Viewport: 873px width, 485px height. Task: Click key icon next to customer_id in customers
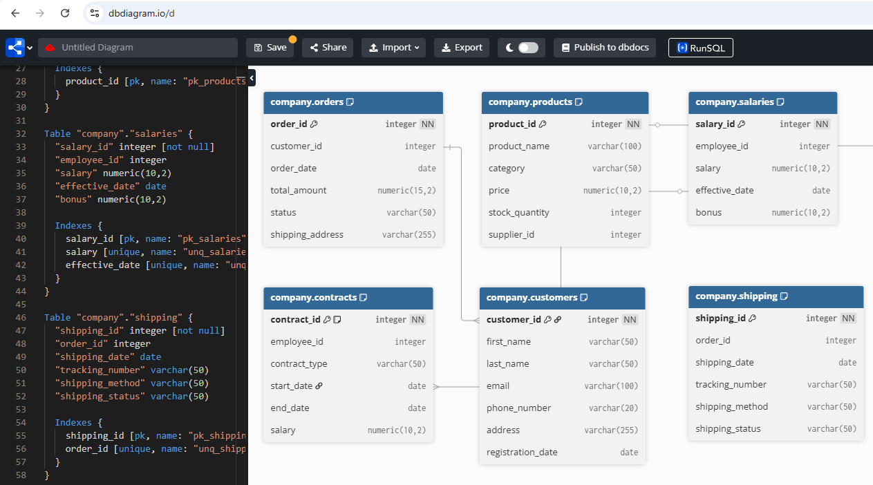[547, 320]
